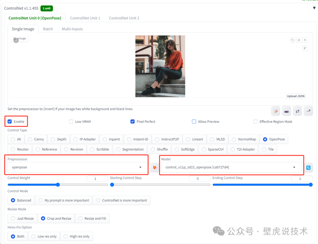Select the Inpaint control type
Screen dimensions: 318x244
click(111, 139)
